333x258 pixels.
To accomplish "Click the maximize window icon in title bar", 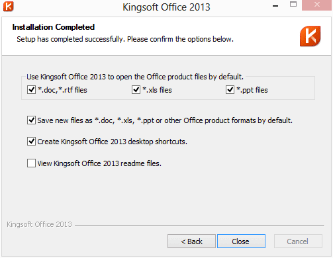I will click(x=293, y=4).
